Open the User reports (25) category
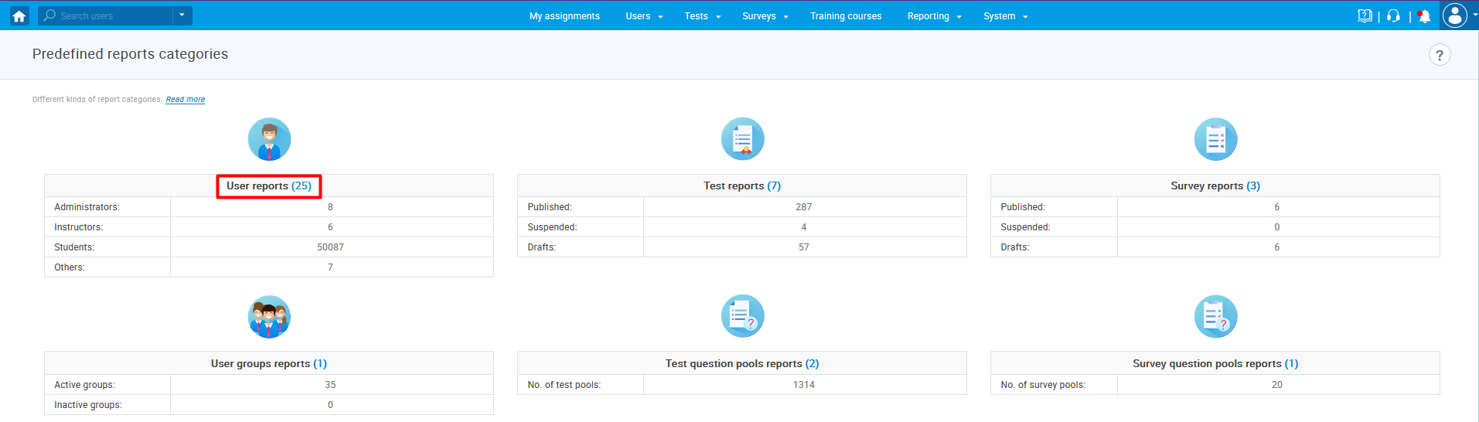 coord(268,186)
